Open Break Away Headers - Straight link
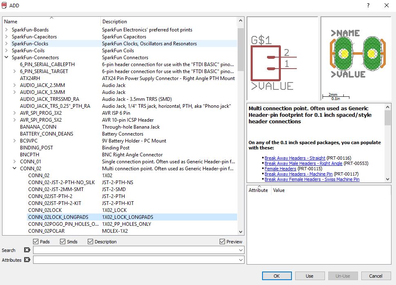The width and height of the screenshot is (396, 285). [x=295, y=158]
